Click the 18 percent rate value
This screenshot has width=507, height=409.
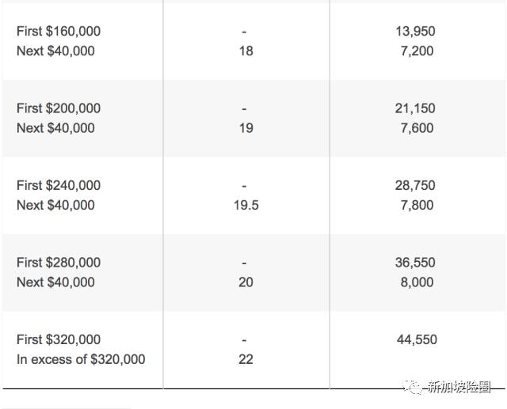coord(246,51)
